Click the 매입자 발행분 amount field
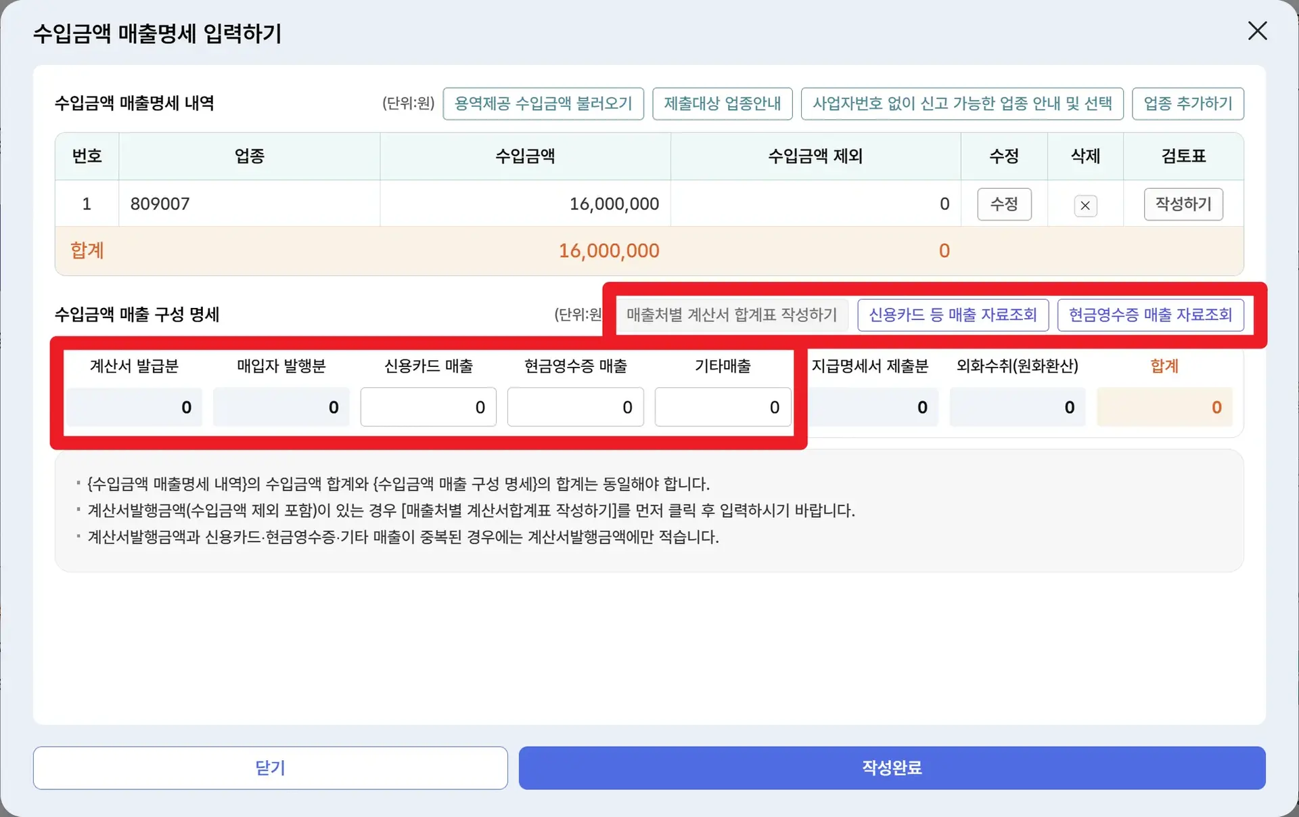 tap(281, 407)
